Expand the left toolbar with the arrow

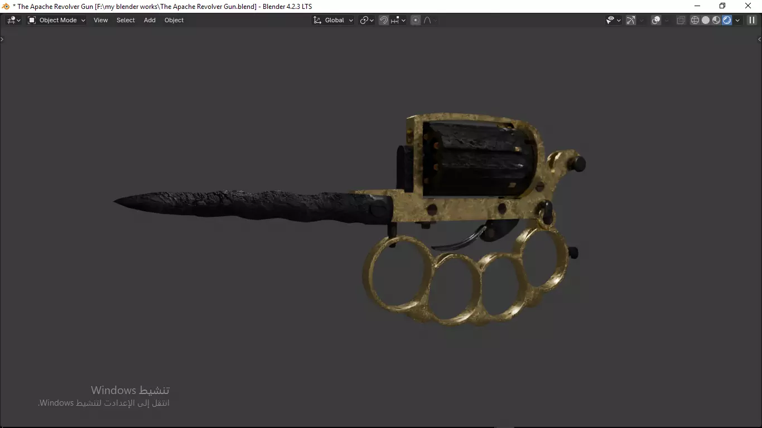pos(2,40)
